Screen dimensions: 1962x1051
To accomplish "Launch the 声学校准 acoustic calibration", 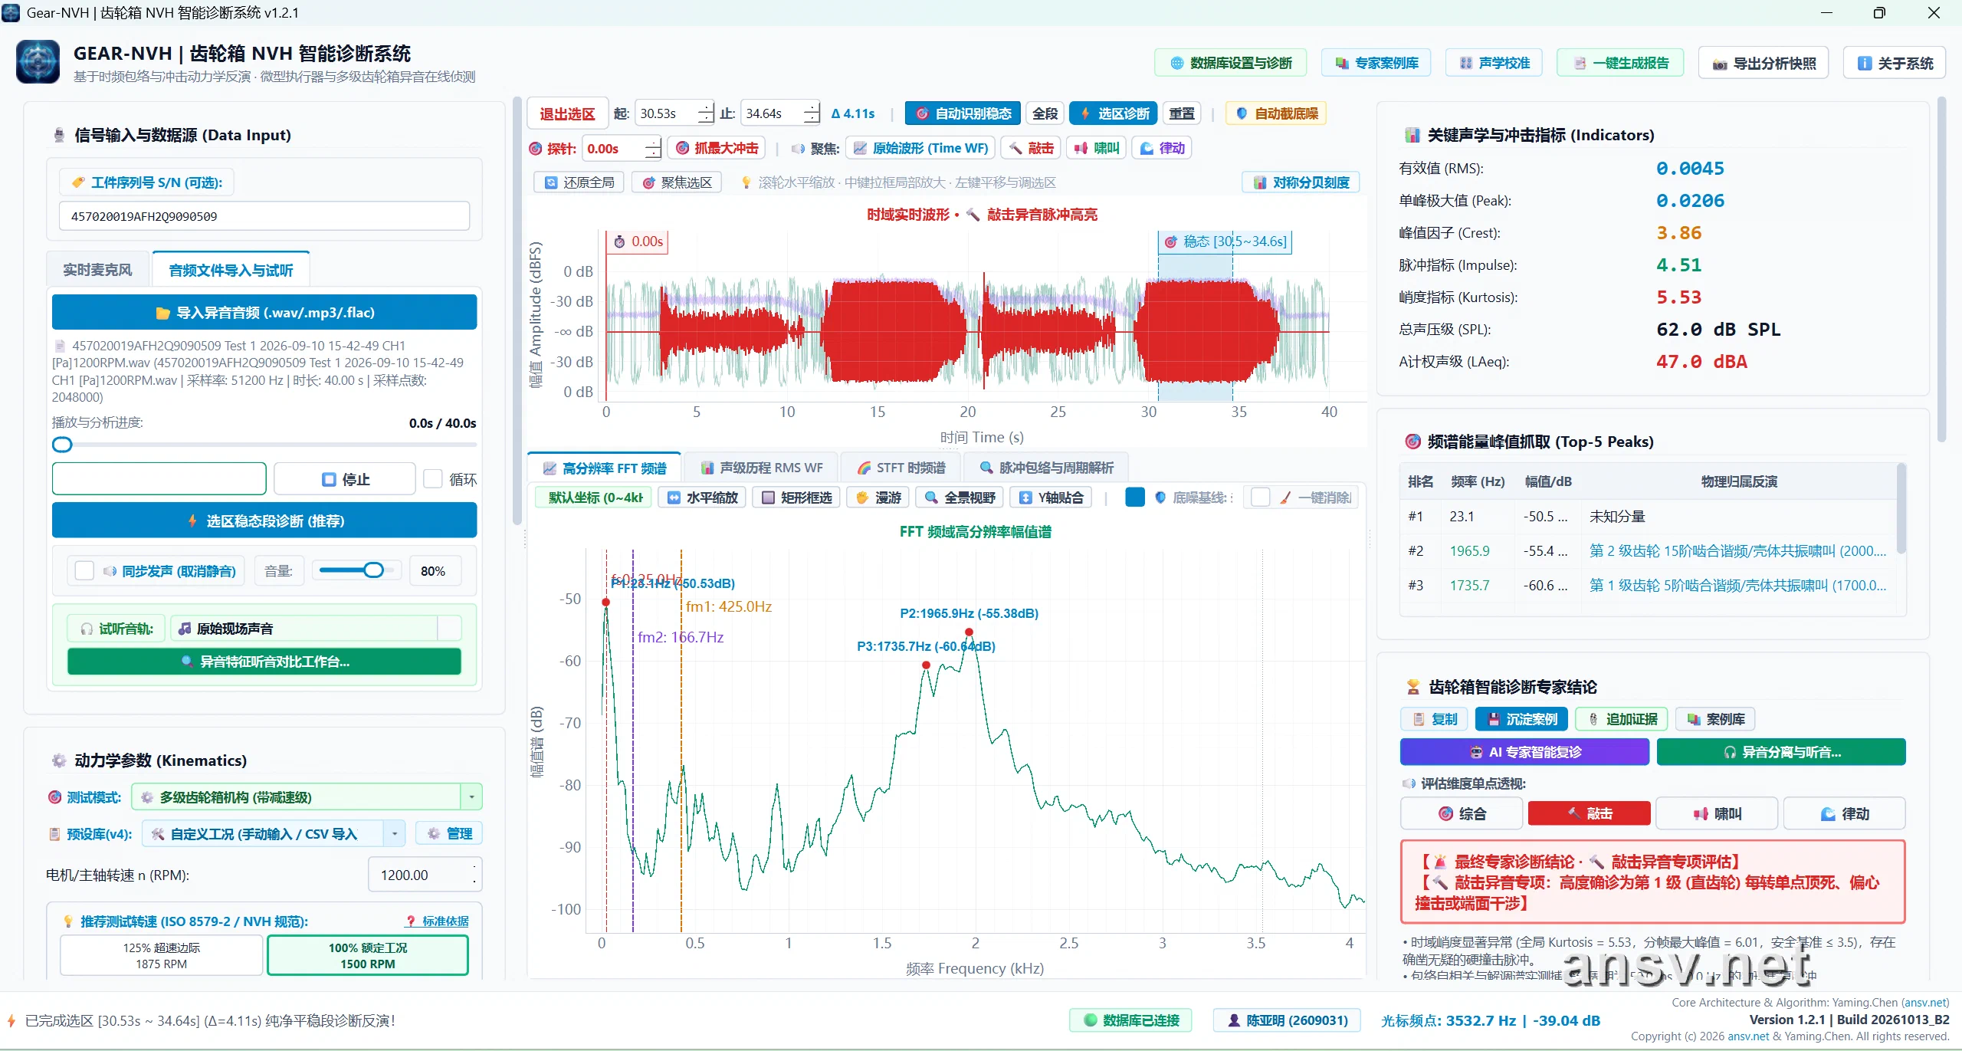I will point(1494,63).
